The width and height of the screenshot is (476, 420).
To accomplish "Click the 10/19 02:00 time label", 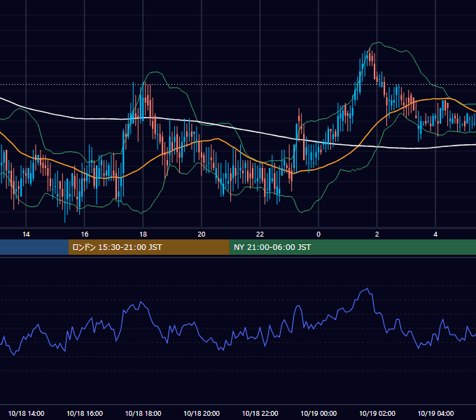I will pyautogui.click(x=377, y=413).
